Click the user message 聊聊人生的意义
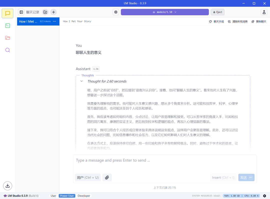 (88, 52)
